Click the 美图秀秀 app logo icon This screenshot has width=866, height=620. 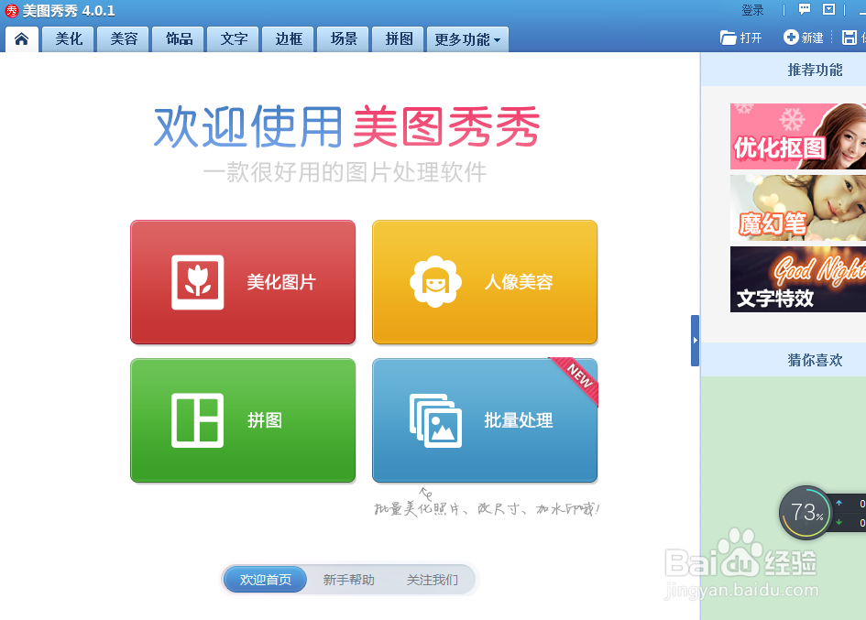(x=12, y=10)
